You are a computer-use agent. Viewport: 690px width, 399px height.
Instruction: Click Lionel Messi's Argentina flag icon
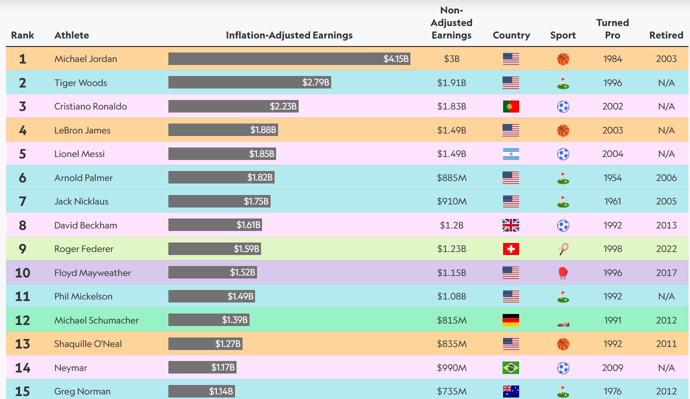click(x=511, y=154)
